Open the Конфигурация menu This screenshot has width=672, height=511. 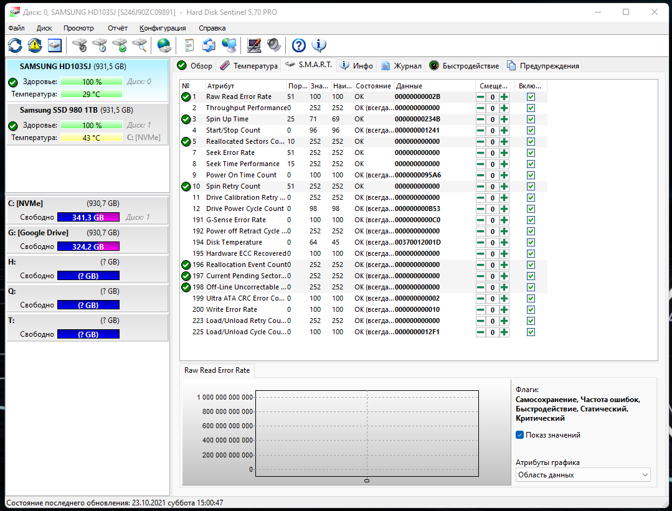[163, 28]
